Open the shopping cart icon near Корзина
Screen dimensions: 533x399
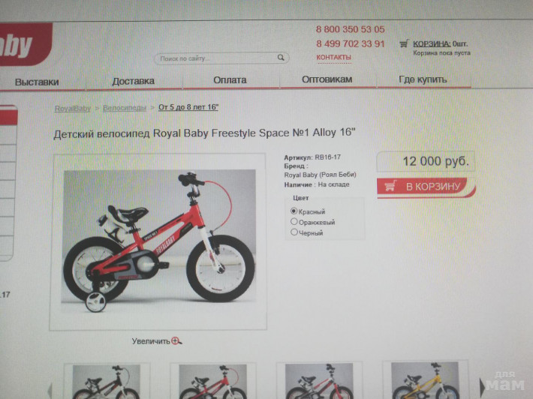pyautogui.click(x=403, y=43)
